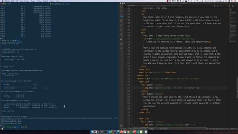
Task: Click the VS Code horizontal editor scrollbar
Action: (169, 127)
